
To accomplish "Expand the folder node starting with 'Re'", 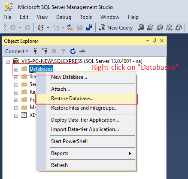I will click(x=16, y=92).
